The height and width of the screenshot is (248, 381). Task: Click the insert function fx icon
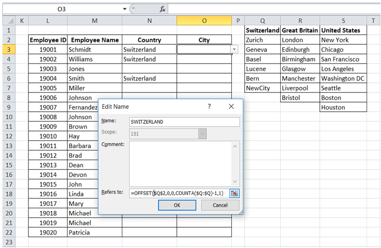pos(162,9)
